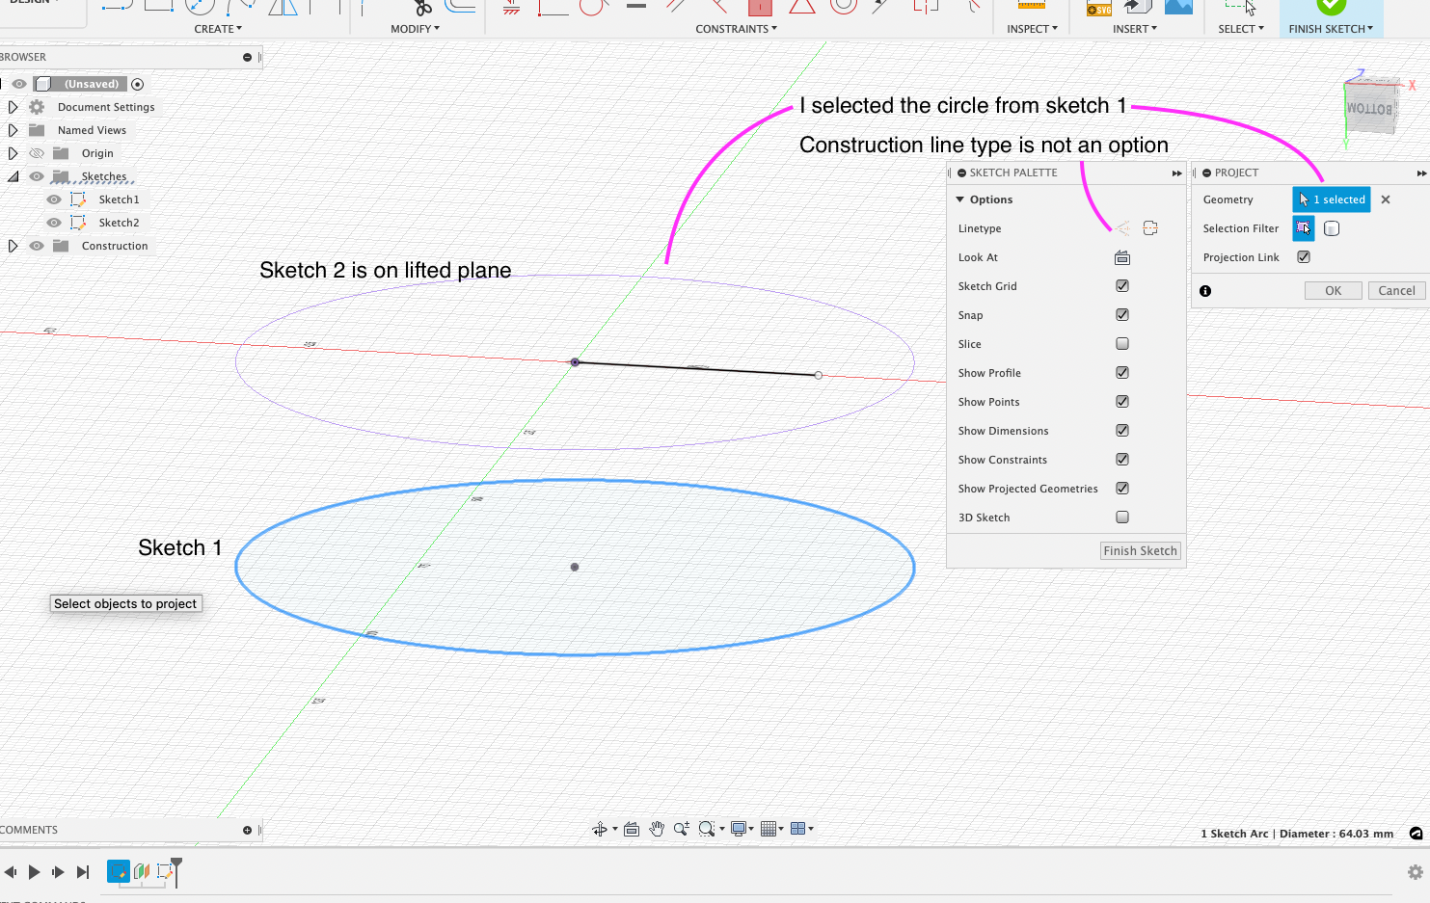
Task: Open the CONSTRAINTS menu
Action: point(736,29)
